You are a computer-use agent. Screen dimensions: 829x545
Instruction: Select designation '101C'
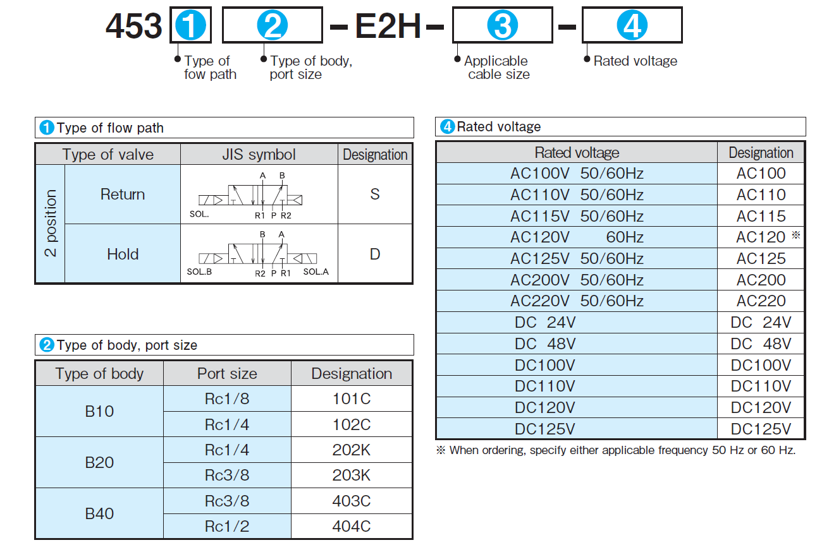tap(352, 399)
